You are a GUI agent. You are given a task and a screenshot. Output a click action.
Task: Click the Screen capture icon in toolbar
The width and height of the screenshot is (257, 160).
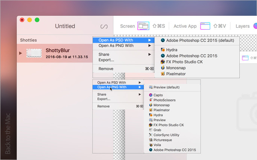[x=143, y=26]
